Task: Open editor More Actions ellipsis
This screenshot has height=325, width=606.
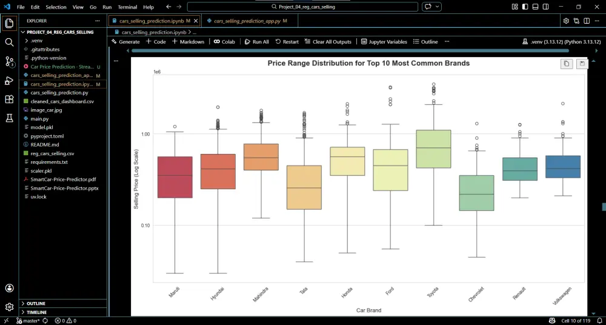Action: pos(597,21)
